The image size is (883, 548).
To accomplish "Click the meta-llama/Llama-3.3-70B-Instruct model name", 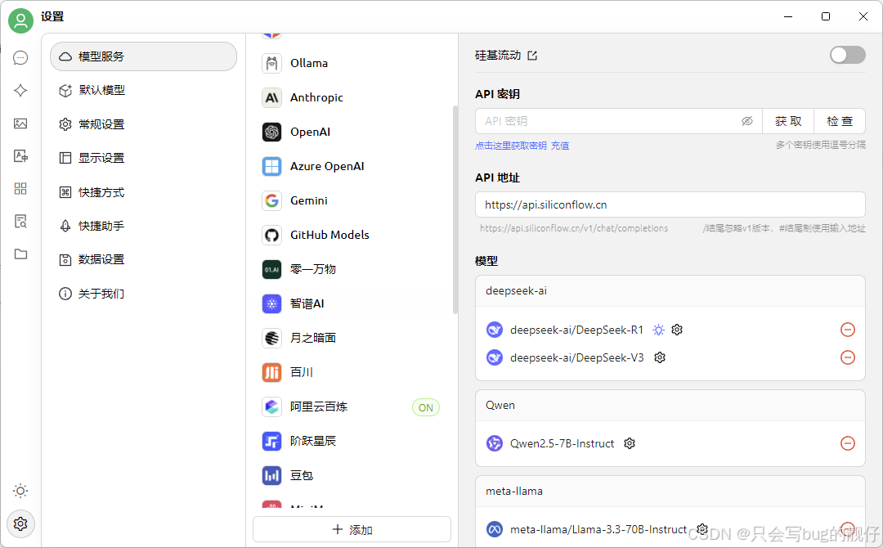I will [x=598, y=529].
